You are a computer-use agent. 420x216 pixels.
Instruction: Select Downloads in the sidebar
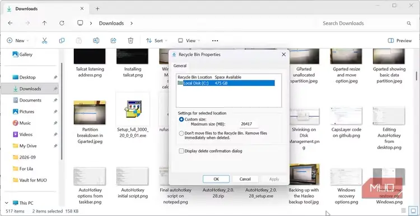tap(30, 89)
